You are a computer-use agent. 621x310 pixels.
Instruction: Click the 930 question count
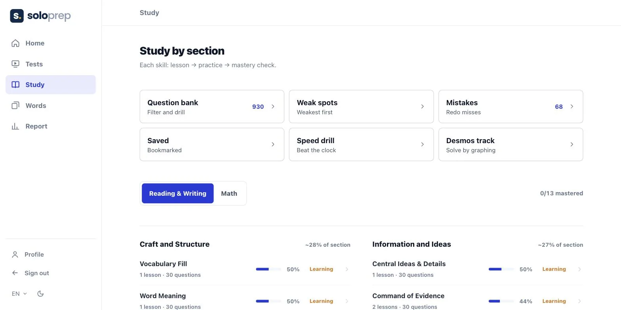pyautogui.click(x=258, y=107)
